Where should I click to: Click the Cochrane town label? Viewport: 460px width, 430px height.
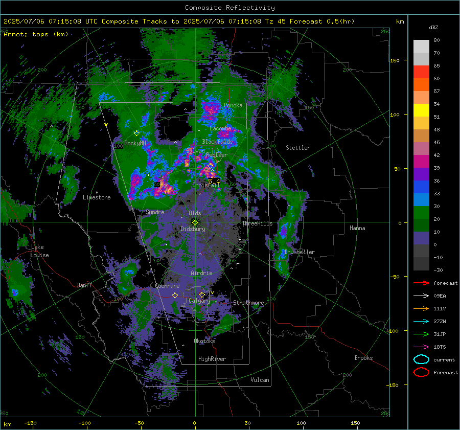pyautogui.click(x=167, y=286)
